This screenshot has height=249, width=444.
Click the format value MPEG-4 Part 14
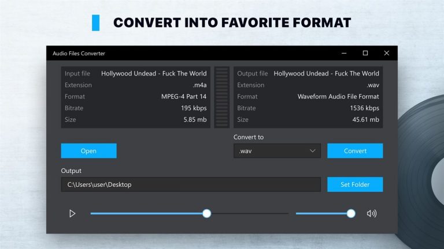pos(184,97)
